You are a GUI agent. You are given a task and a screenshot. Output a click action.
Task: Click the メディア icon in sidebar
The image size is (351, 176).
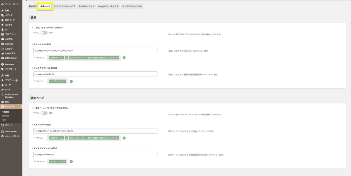point(2,15)
